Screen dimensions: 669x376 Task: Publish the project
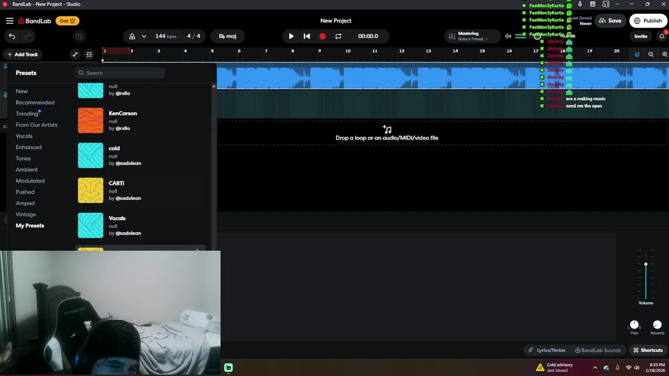pyautogui.click(x=648, y=21)
